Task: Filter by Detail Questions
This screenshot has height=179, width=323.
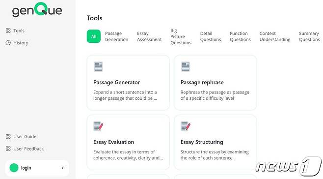Action: (211, 36)
